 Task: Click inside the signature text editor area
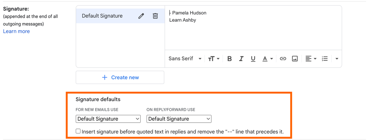click(x=253, y=28)
